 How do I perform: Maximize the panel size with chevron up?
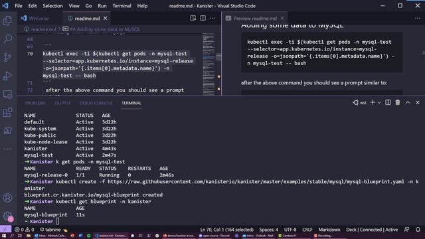point(408,102)
